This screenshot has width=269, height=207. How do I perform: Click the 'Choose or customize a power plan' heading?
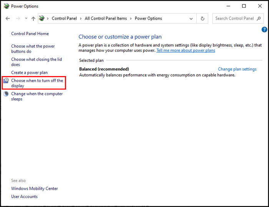pos(120,37)
